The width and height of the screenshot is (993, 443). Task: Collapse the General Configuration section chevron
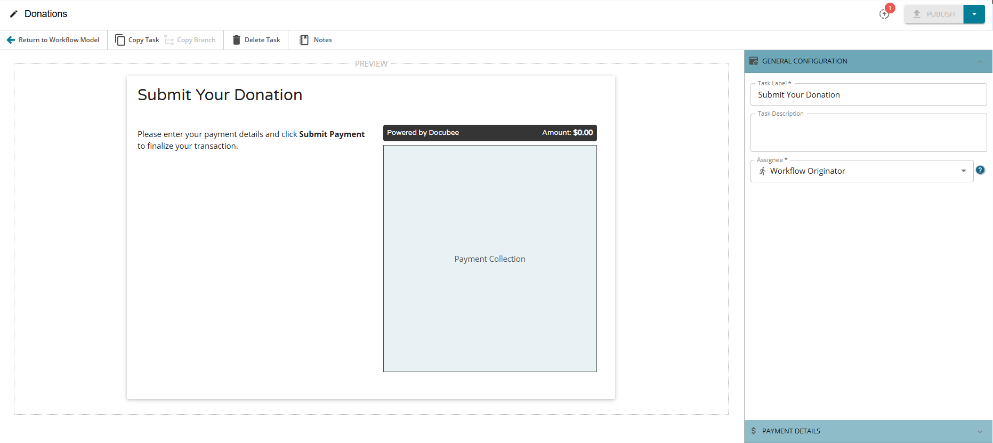click(980, 61)
